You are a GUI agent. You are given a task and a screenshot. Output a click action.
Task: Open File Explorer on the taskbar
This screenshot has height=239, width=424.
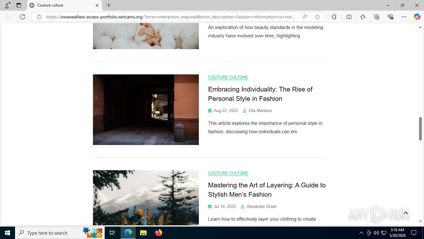143,233
